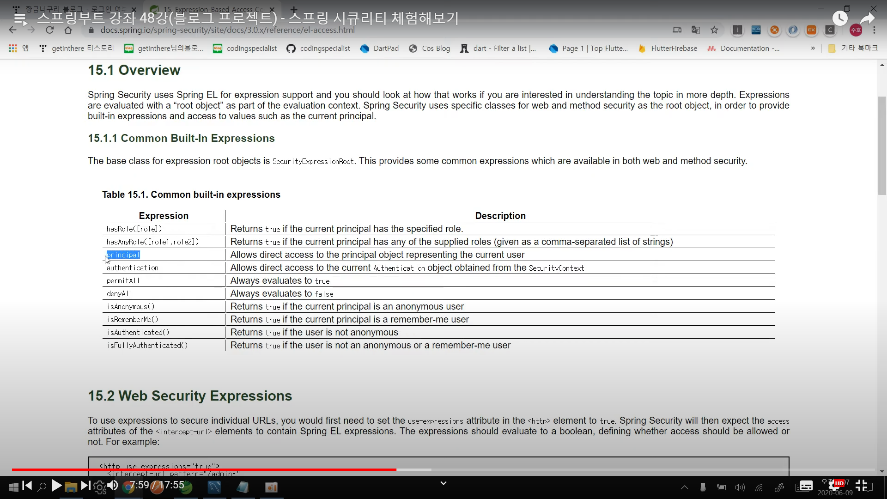The width and height of the screenshot is (887, 499).
Task: Click the Google Translate page icon
Action: click(696, 30)
